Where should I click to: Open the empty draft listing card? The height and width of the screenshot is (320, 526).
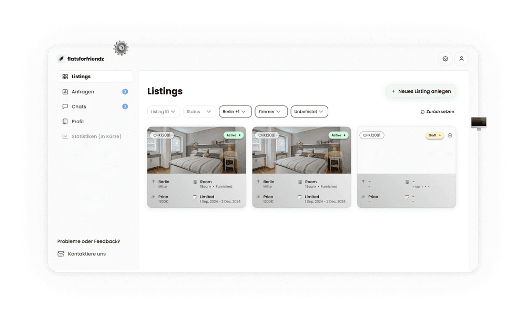(407, 167)
